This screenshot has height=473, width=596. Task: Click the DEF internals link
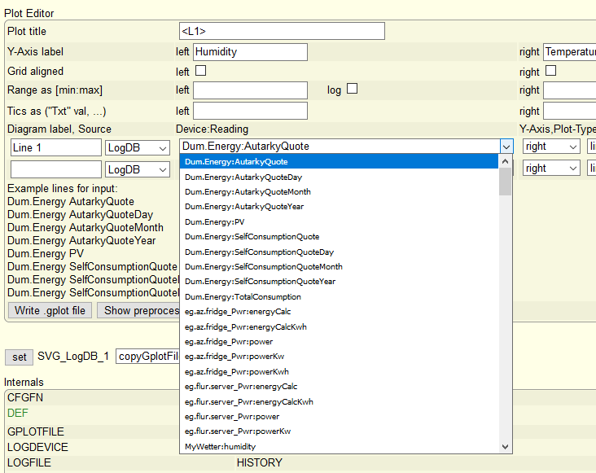click(x=17, y=413)
